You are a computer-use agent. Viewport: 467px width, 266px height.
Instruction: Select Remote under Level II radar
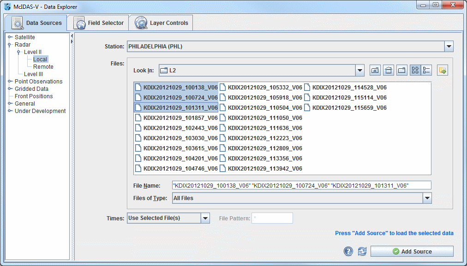click(43, 67)
